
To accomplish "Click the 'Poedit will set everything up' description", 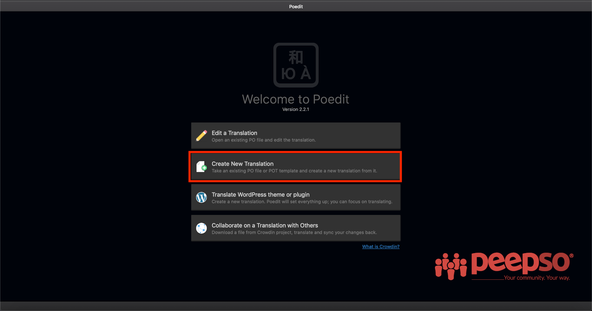I will coord(302,202).
